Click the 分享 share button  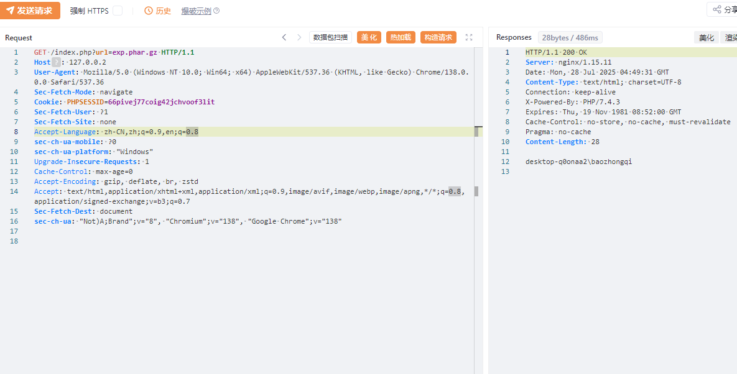pos(724,9)
